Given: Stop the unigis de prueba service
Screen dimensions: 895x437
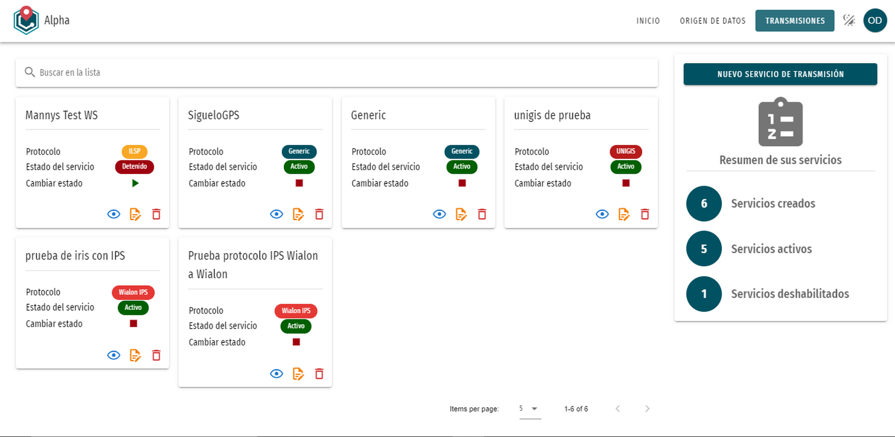Looking at the screenshot, I should (626, 183).
